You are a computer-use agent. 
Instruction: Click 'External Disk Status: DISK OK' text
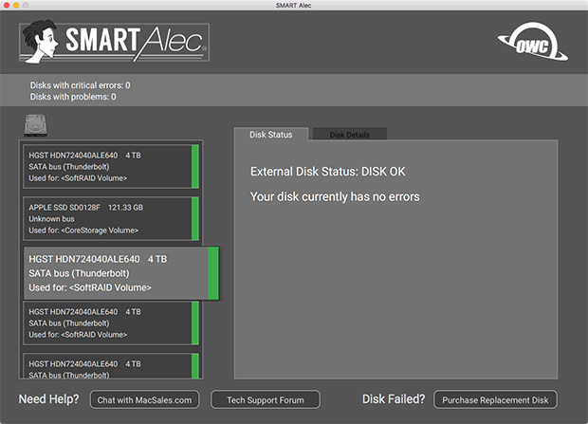click(328, 172)
